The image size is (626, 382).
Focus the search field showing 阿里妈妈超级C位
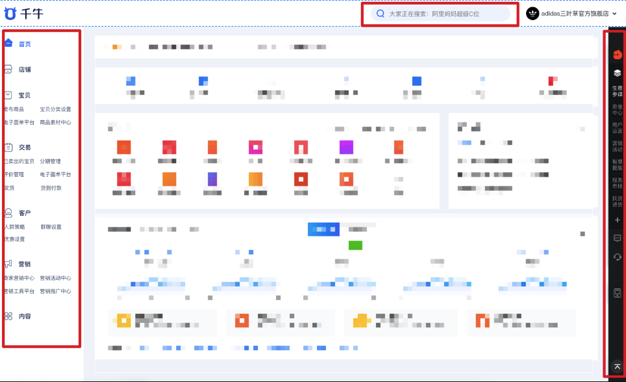point(440,14)
